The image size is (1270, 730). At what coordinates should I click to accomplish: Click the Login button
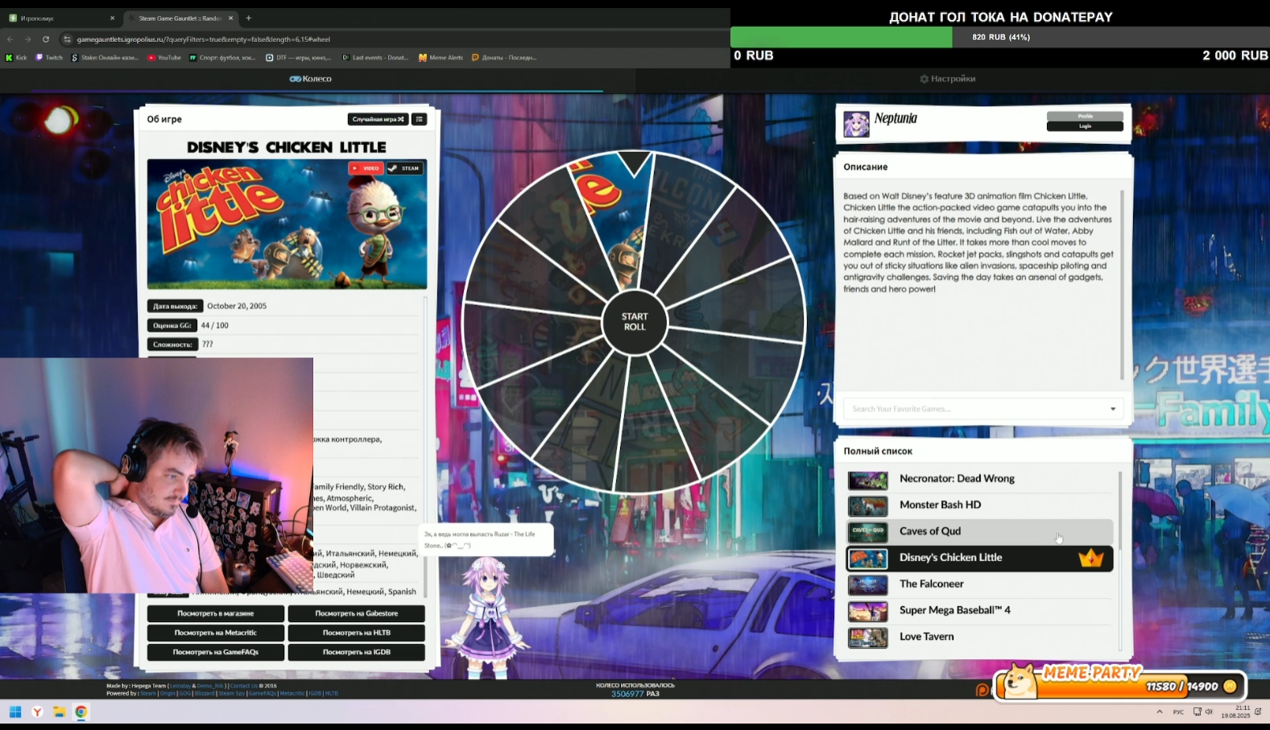coord(1084,126)
